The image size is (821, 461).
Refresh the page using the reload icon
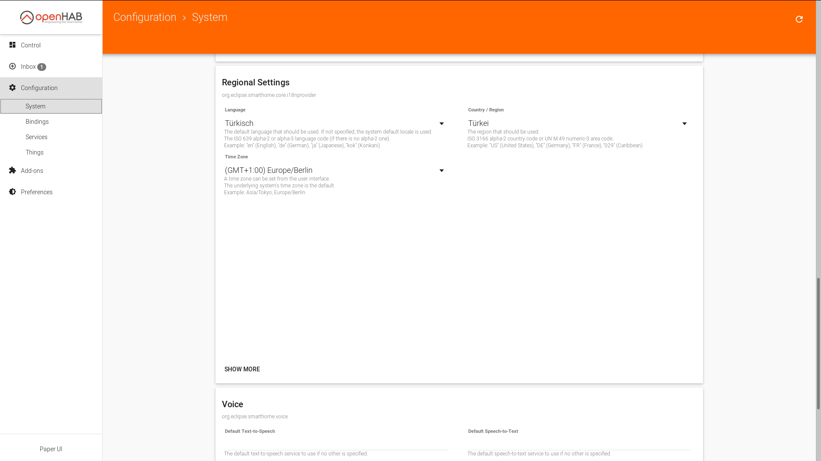(799, 19)
